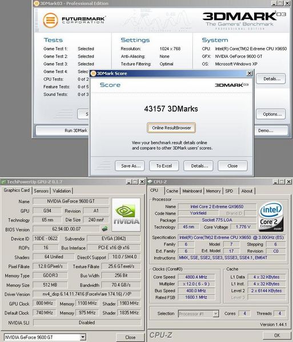This screenshot has height=342, width=293.
Task: Export the score with To Excel
Action: click(x=164, y=166)
